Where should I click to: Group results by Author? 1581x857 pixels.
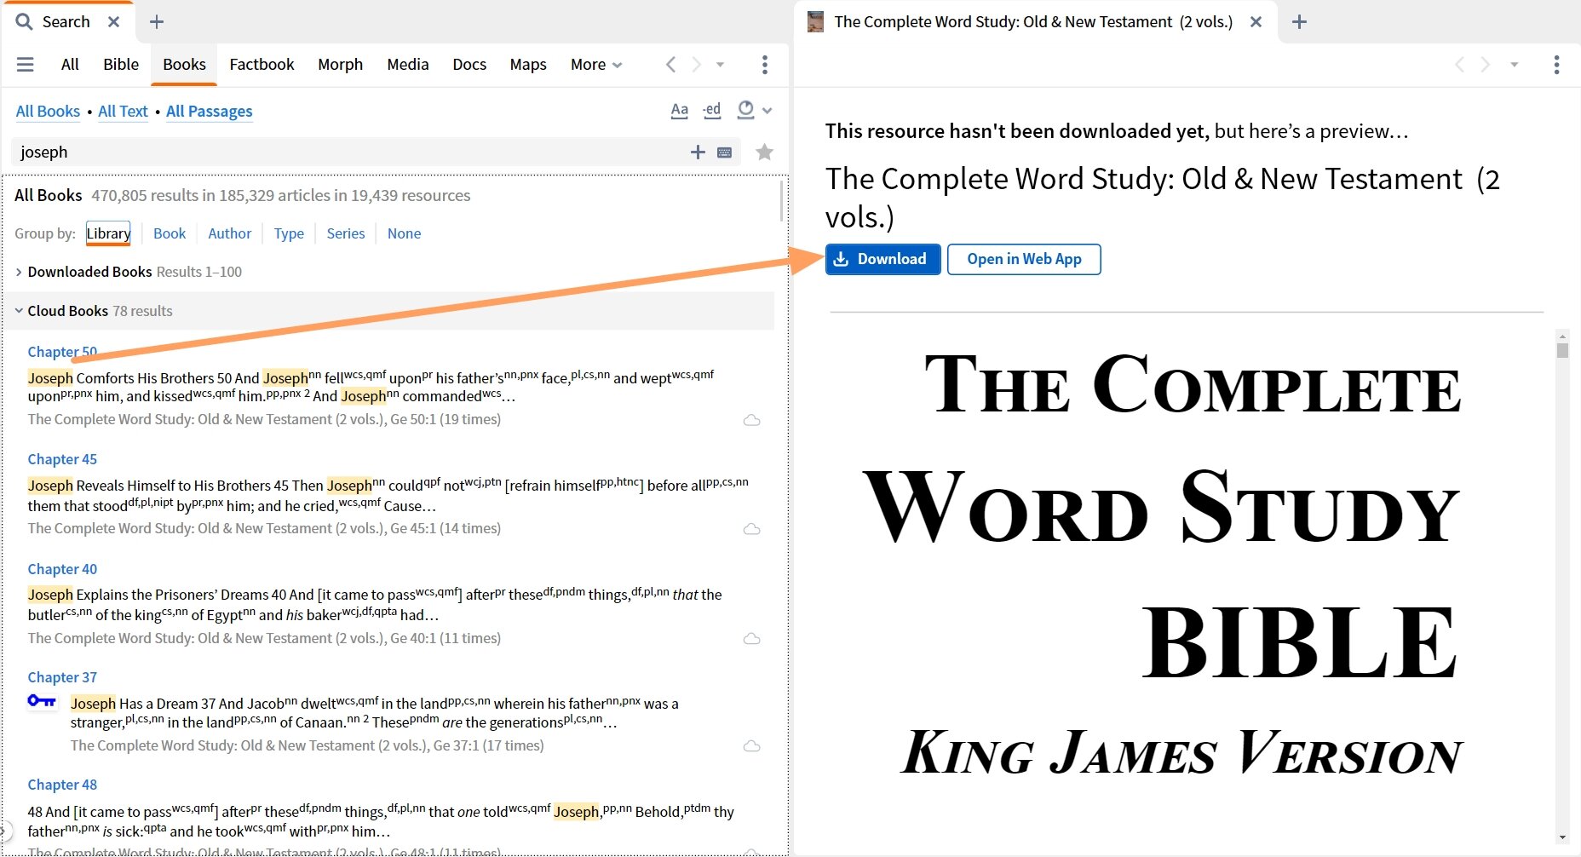[230, 233]
